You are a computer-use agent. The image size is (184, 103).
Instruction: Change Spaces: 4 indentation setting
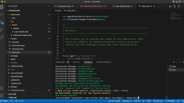coord(127,101)
